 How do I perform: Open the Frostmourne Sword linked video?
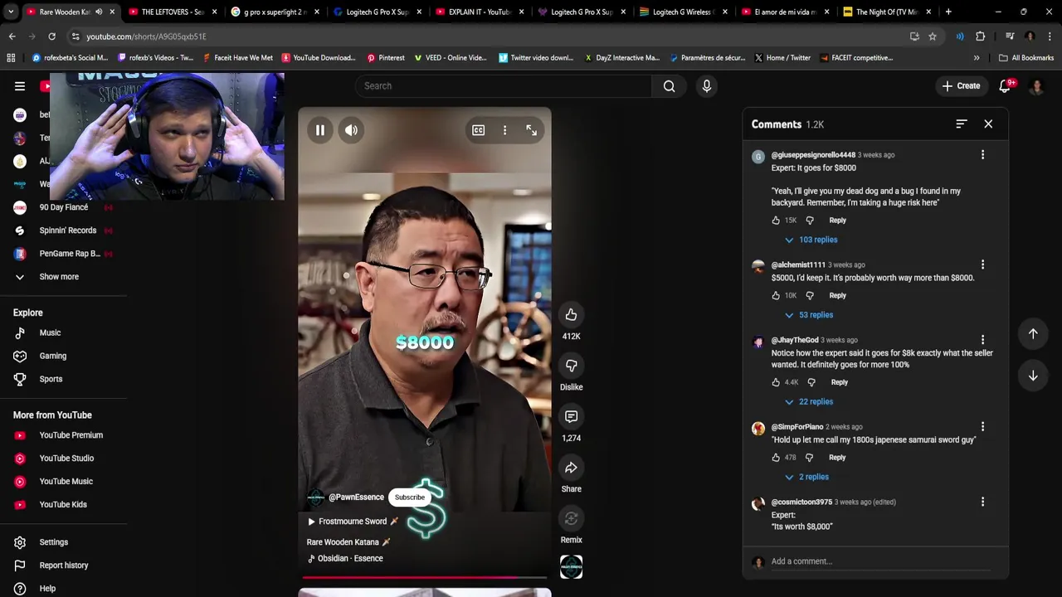point(353,522)
